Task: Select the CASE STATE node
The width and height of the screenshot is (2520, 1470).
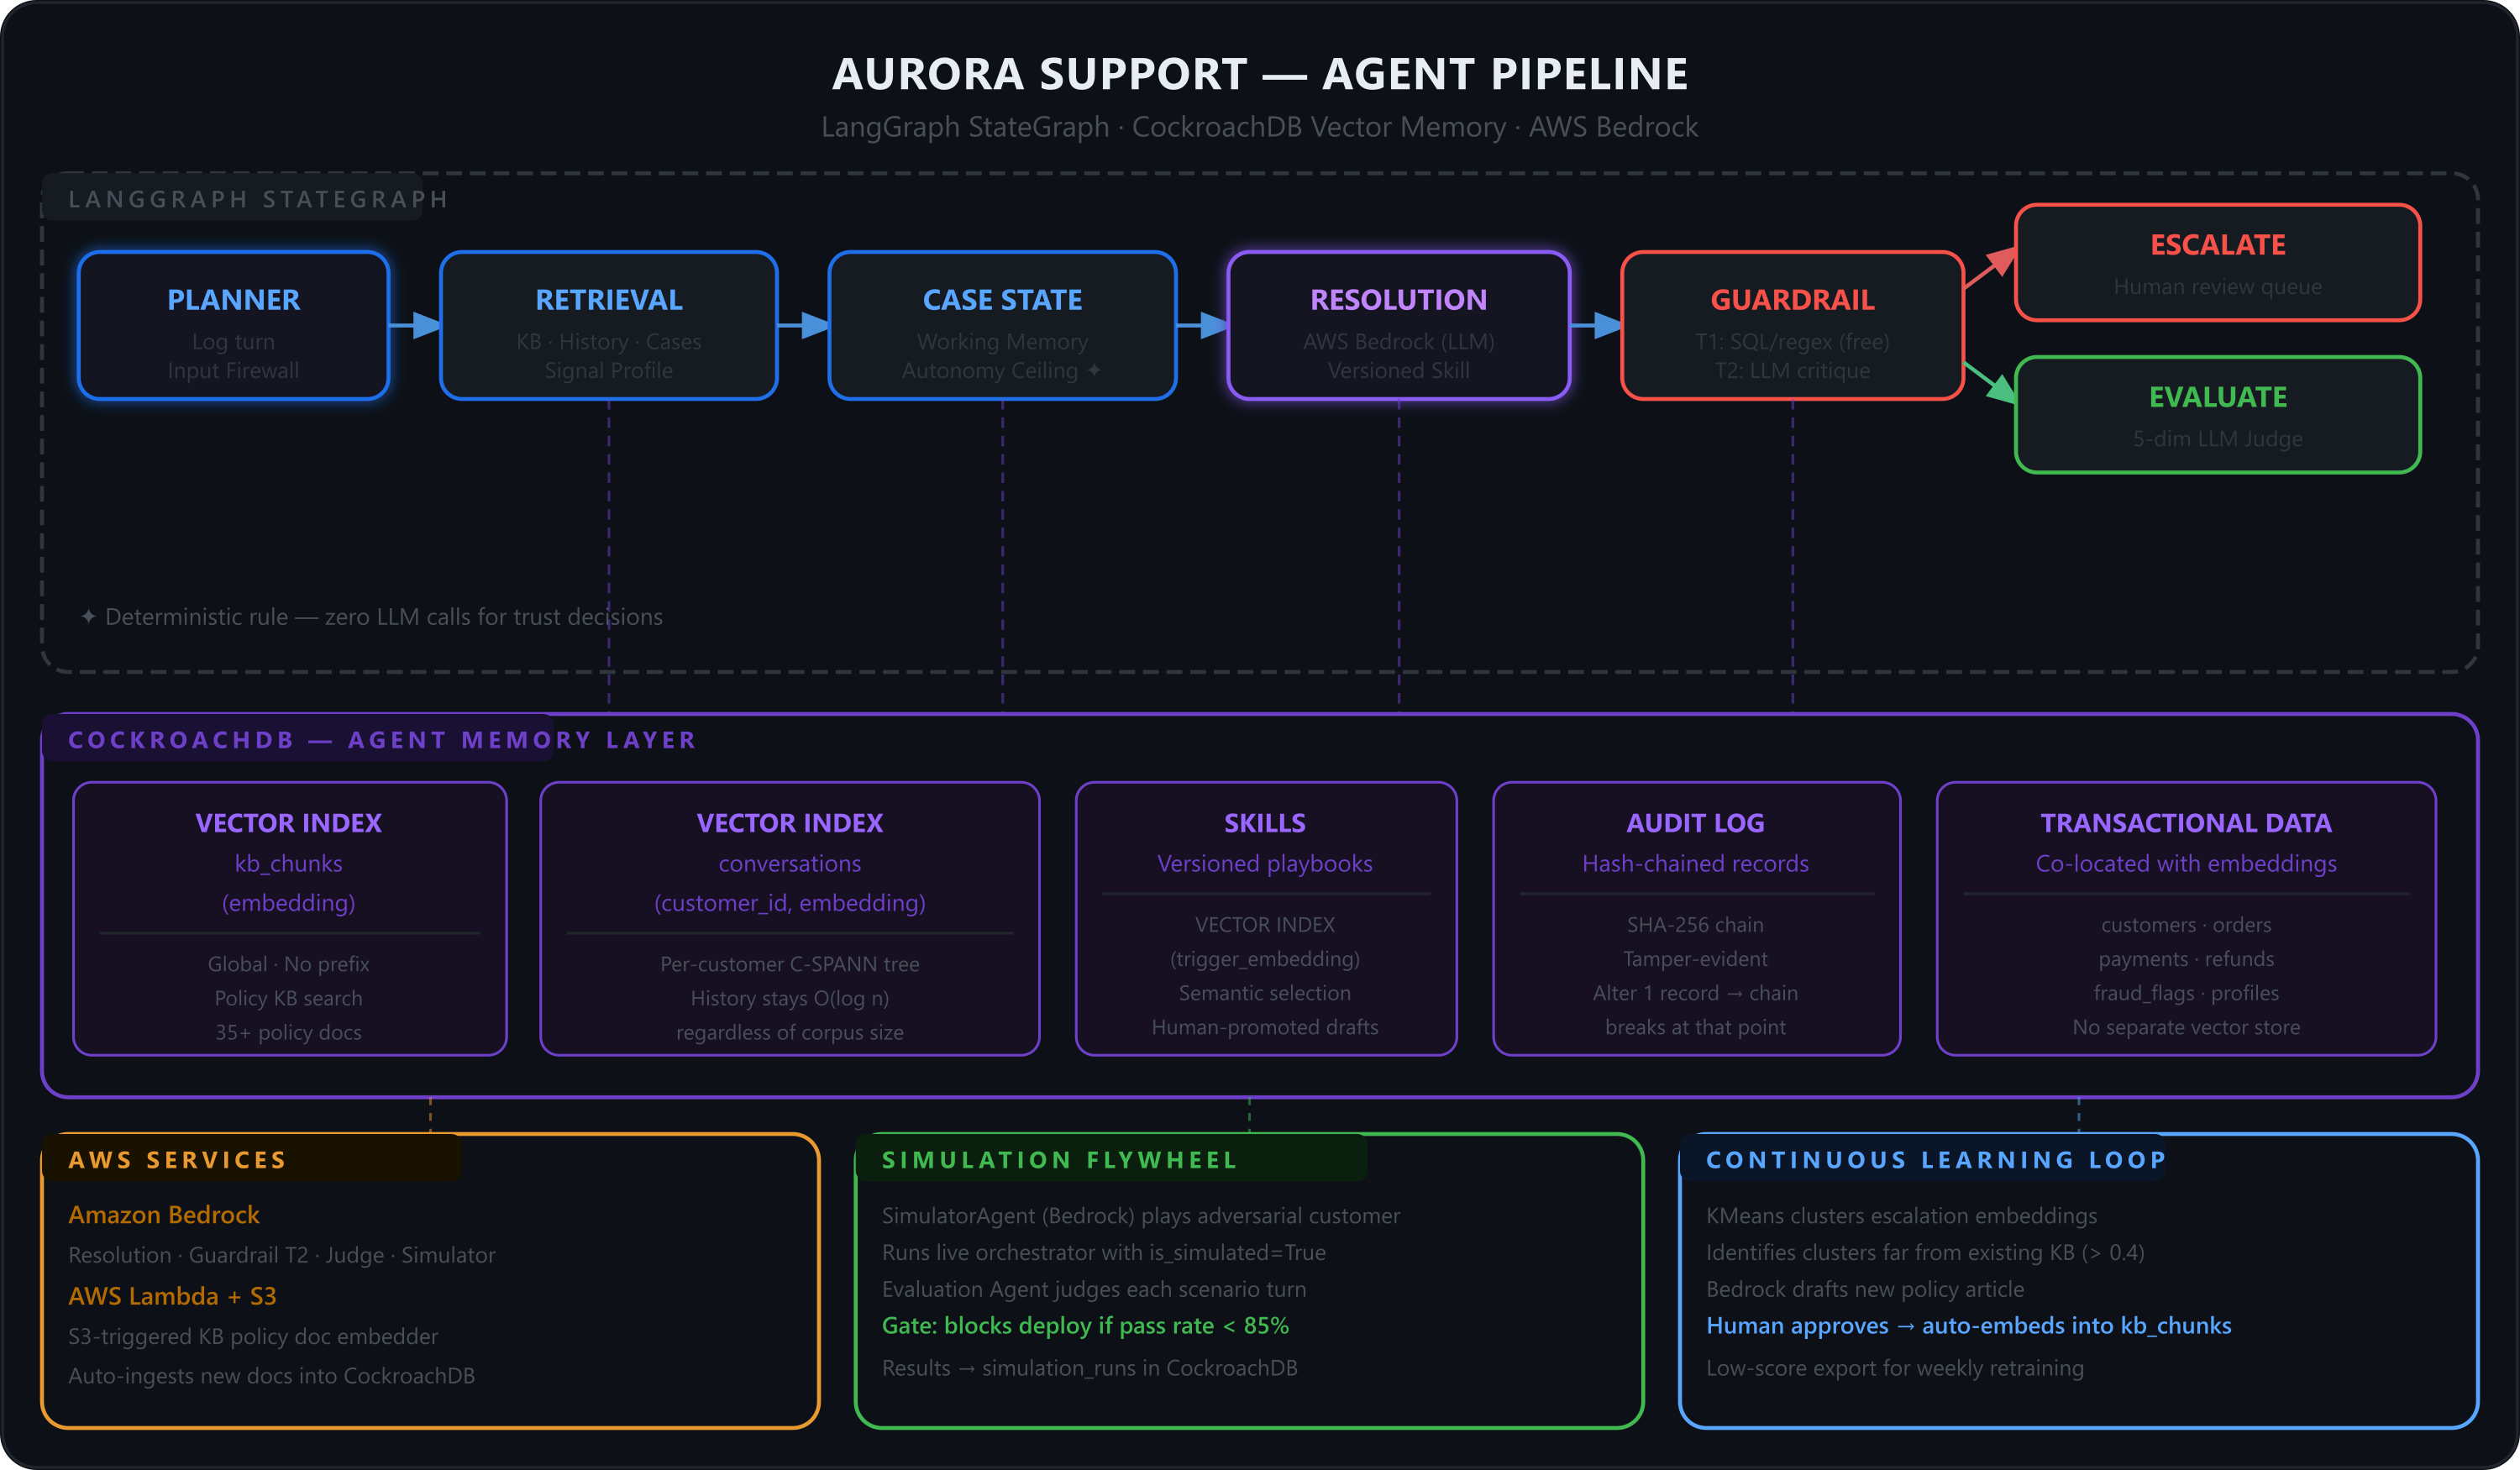Action: (x=1002, y=325)
